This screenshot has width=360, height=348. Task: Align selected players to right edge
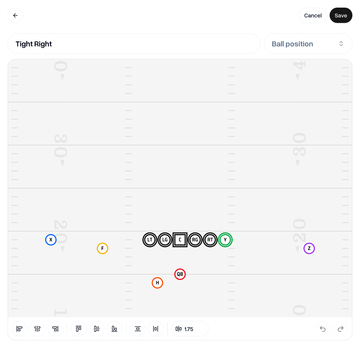(x=55, y=329)
